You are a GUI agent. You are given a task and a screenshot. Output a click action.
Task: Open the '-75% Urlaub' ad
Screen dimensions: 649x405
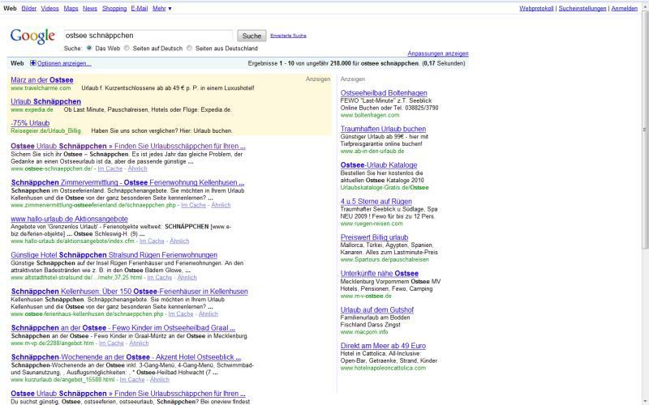30,123
